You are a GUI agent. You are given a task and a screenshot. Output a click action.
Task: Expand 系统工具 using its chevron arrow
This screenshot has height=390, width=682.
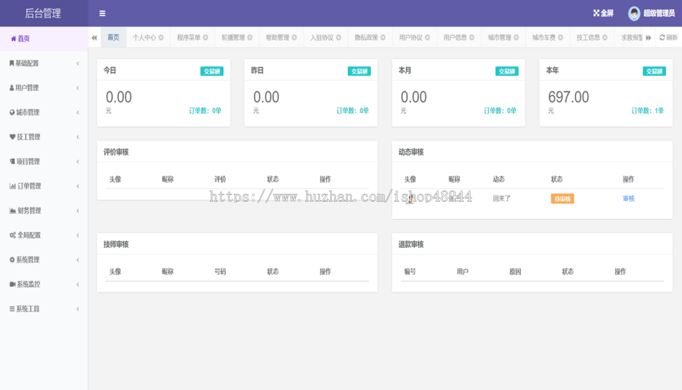[x=77, y=309]
